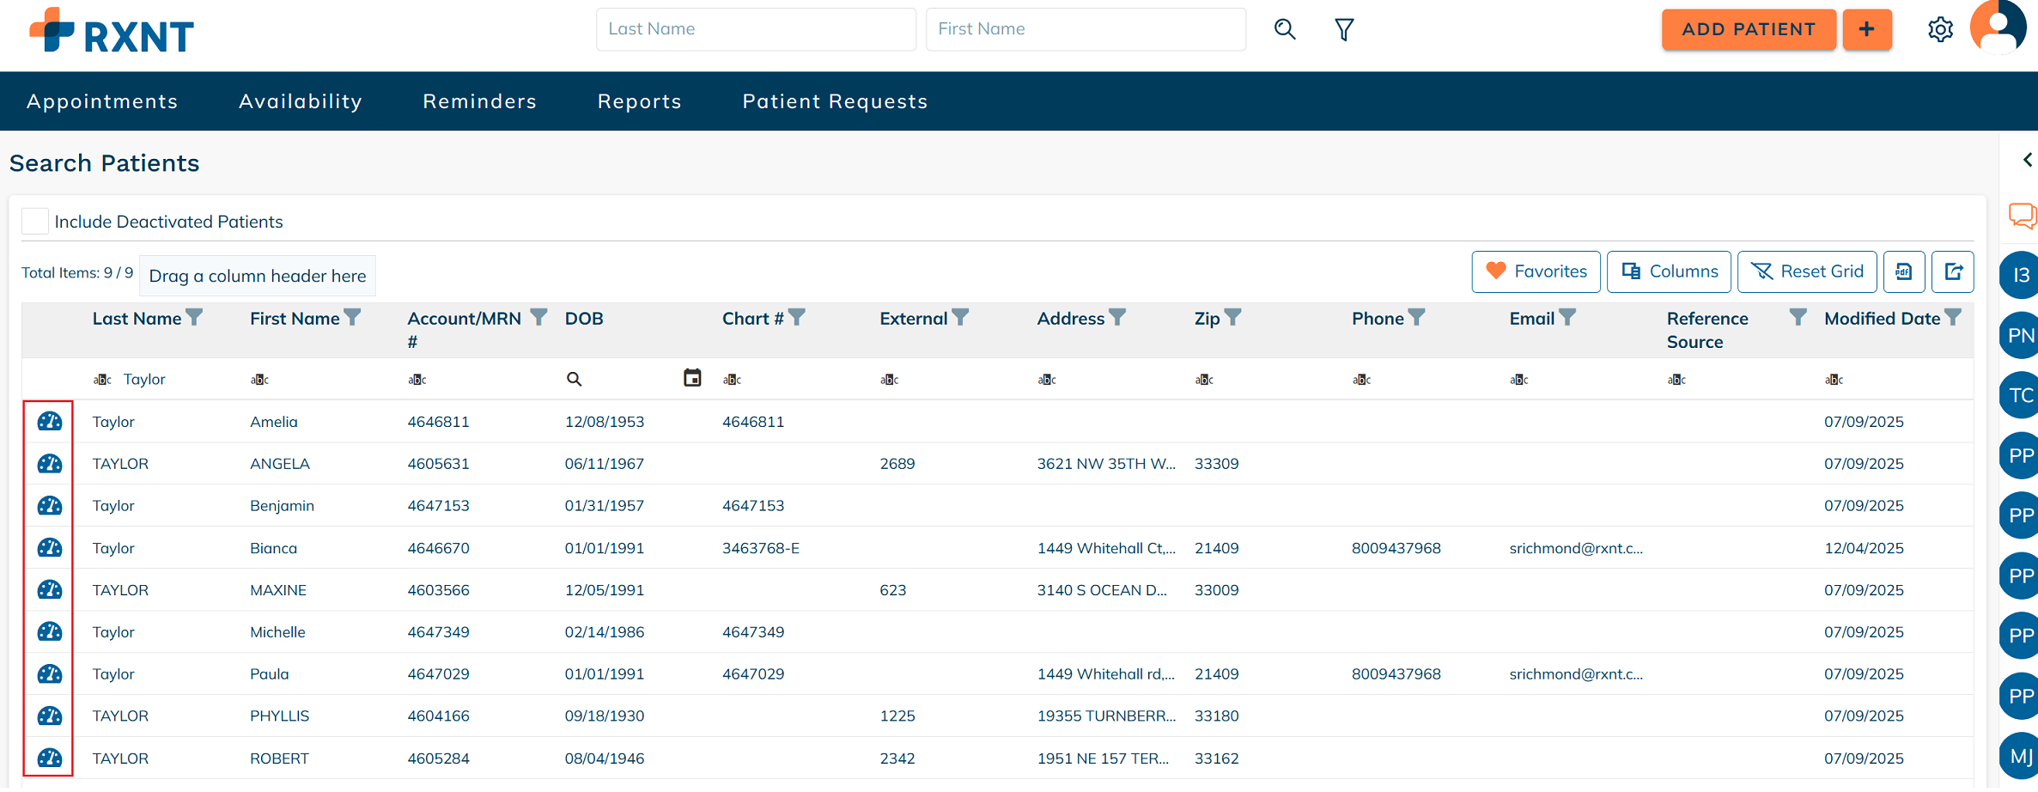Open the Zip column filter funnel

[x=1233, y=318]
